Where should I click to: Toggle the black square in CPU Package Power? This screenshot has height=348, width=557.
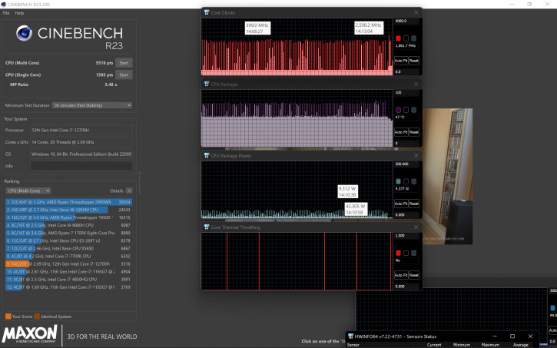[406, 181]
